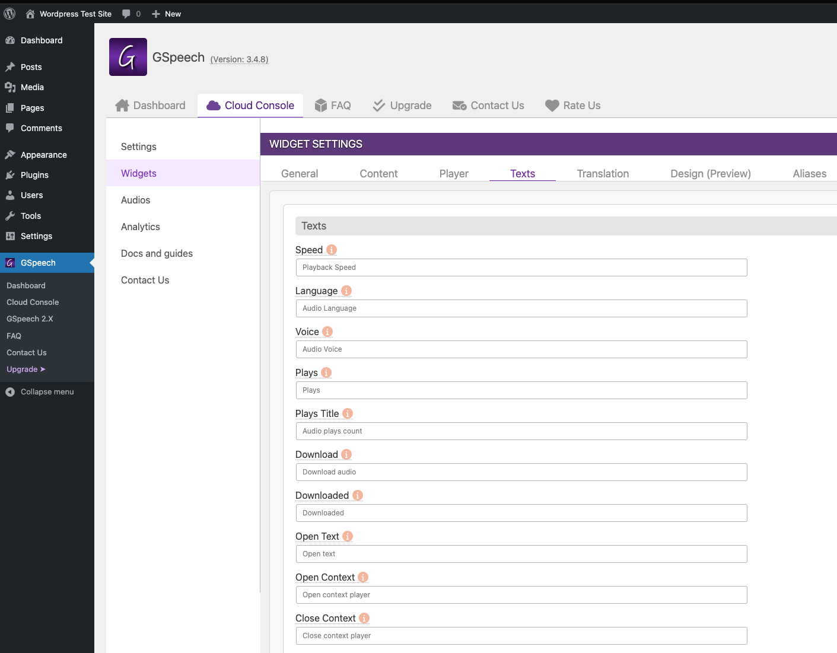837x653 pixels.
Task: Open Analytics in Cloud Console side menu
Action: pos(183,227)
